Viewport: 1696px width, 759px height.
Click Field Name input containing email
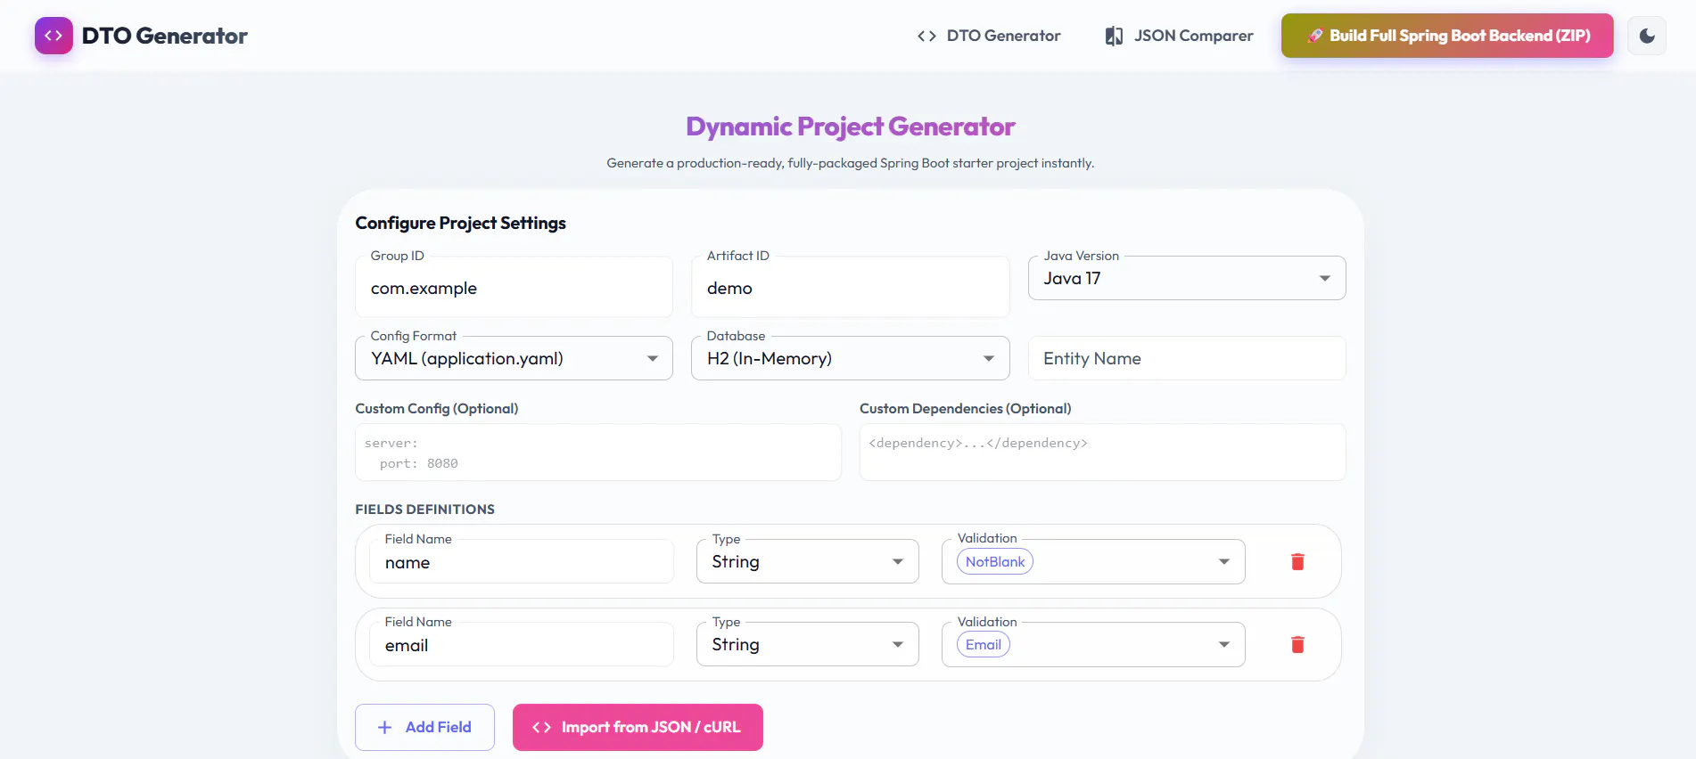pos(522,645)
